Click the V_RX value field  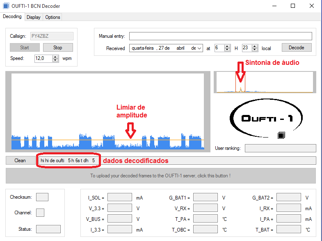206,208
